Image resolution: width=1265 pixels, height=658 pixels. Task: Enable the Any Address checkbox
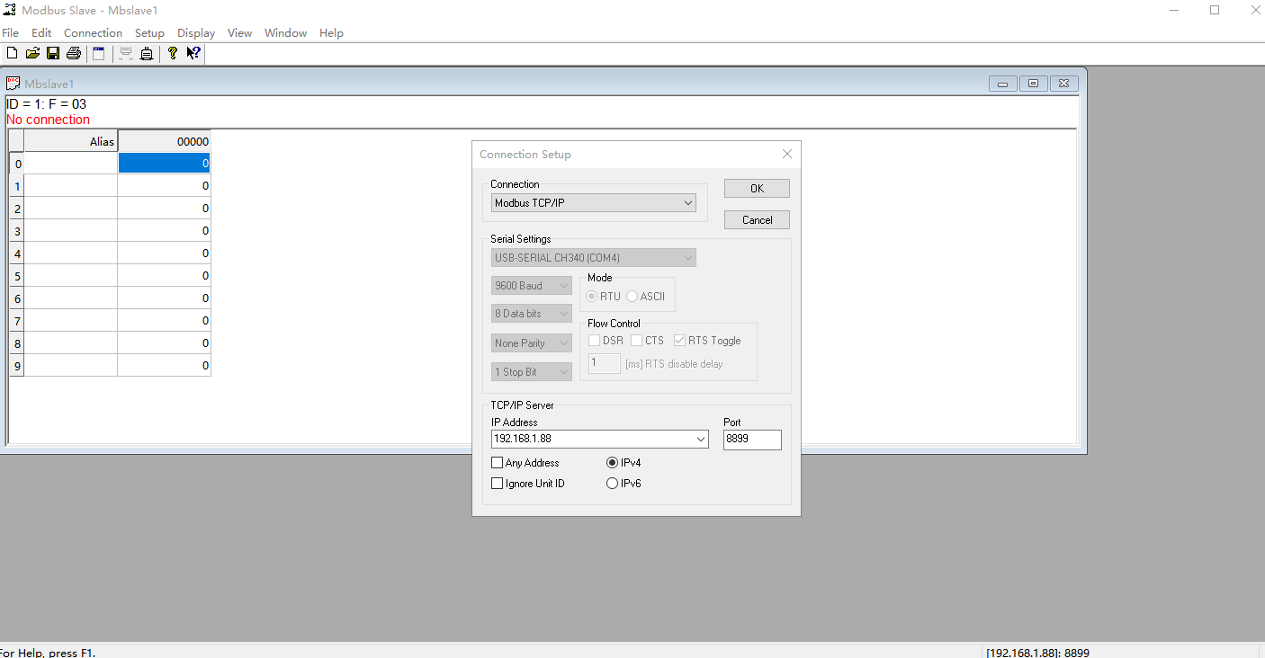coord(498,463)
